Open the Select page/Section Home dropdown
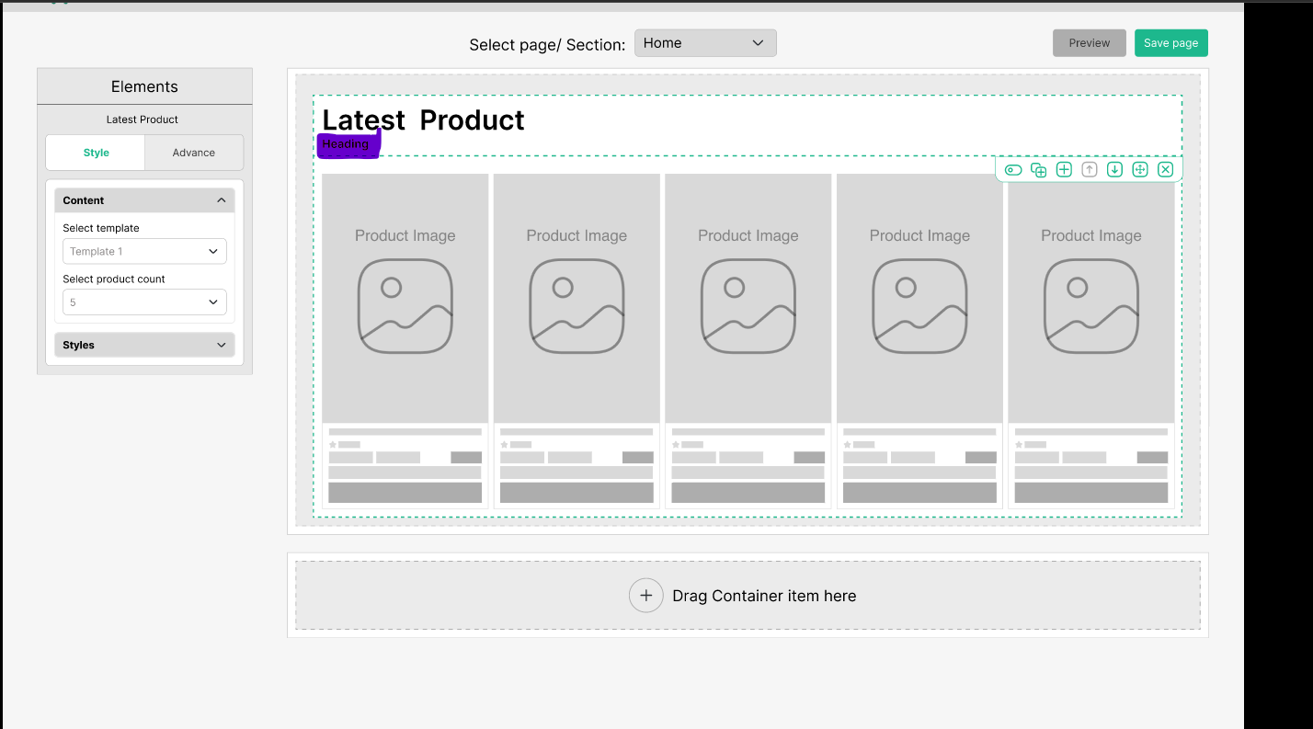Image resolution: width=1313 pixels, height=729 pixels. pos(705,43)
